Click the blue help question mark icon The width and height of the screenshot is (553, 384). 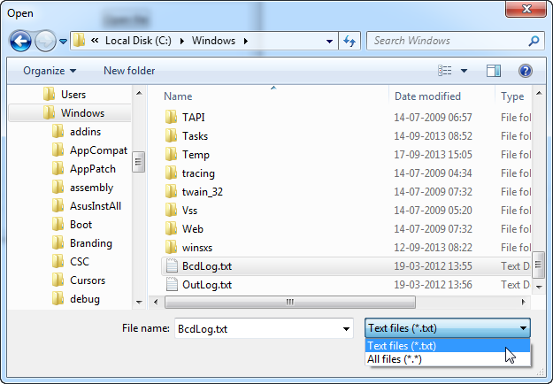tap(525, 70)
